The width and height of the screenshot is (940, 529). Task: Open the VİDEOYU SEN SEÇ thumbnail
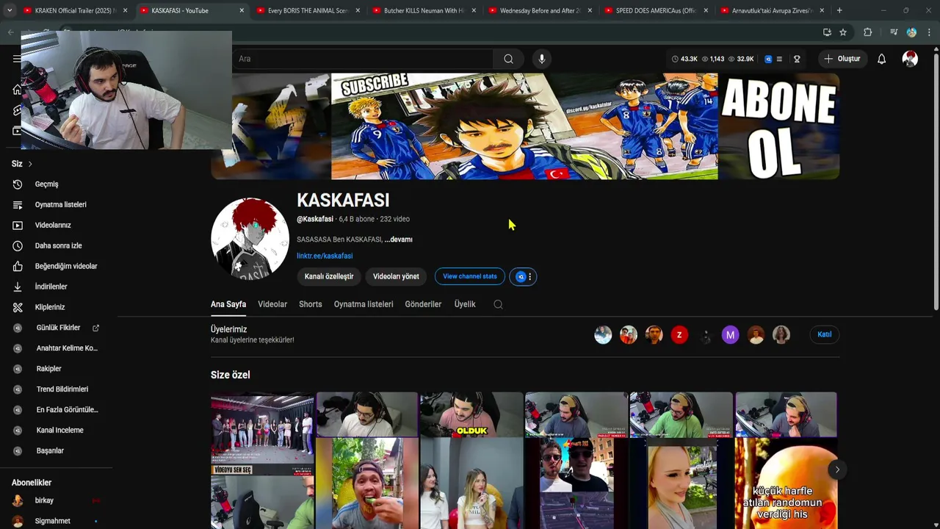[x=262, y=433]
